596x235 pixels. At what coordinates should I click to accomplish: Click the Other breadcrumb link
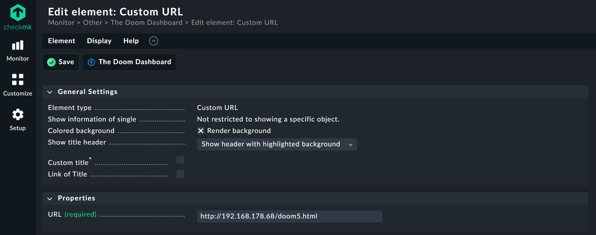[x=92, y=22]
